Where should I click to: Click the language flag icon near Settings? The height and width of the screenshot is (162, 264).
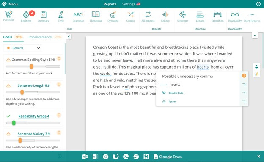pyautogui.click(x=138, y=4)
